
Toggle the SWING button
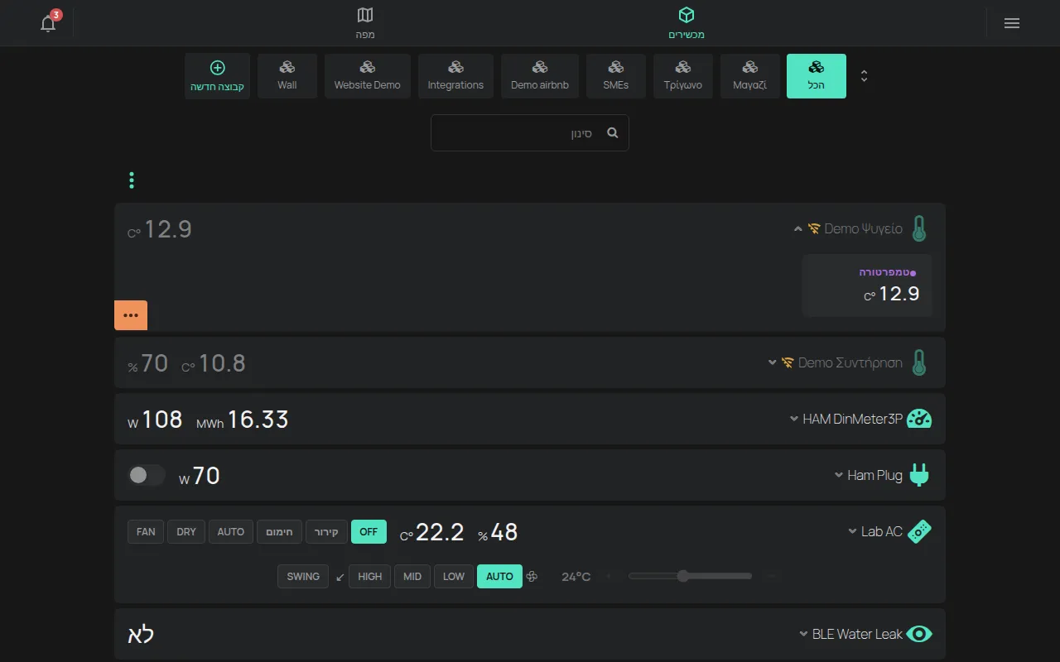pyautogui.click(x=303, y=577)
